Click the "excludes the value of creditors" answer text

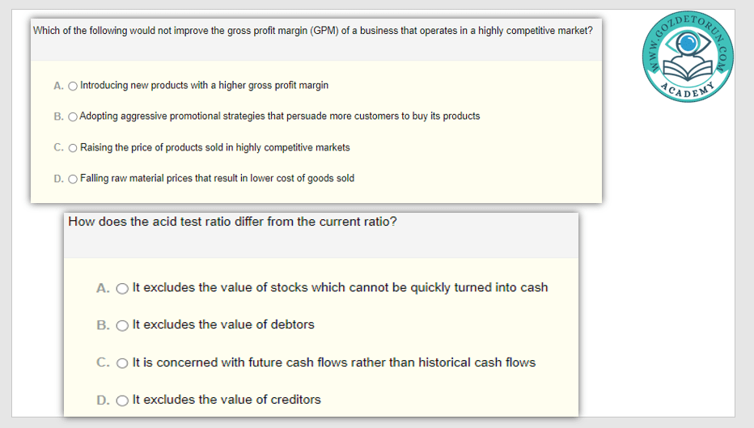click(227, 399)
